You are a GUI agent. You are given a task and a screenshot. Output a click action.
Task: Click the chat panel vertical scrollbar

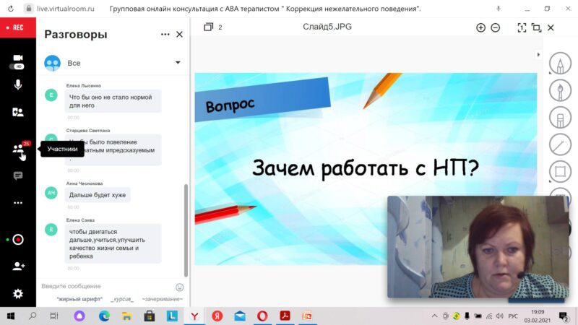click(x=186, y=230)
